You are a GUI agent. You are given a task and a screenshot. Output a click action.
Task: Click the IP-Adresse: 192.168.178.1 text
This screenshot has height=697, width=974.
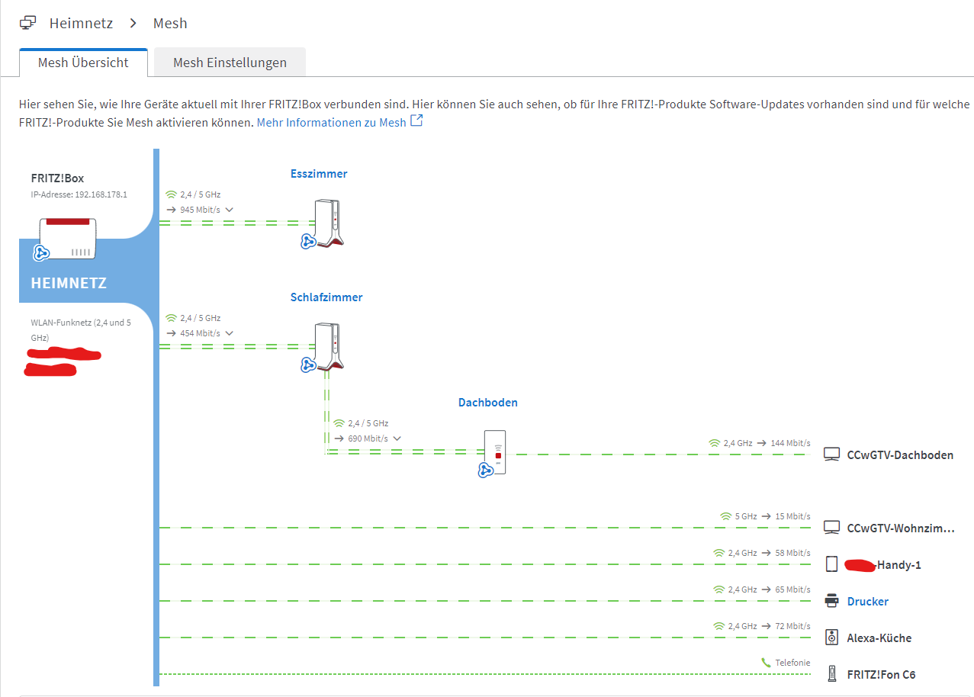click(79, 194)
